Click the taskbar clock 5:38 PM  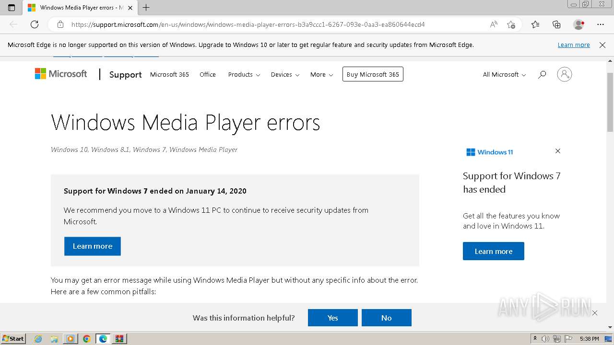click(x=589, y=339)
